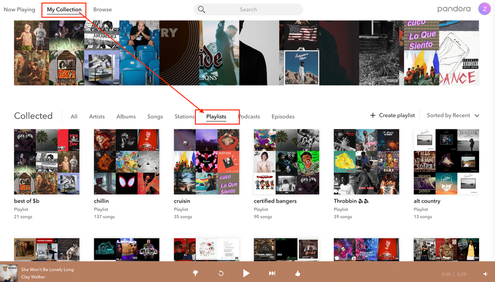Screen dimensions: 495x282
Task: Click Clay Walker artist name in player
Action: [x=33, y=277]
